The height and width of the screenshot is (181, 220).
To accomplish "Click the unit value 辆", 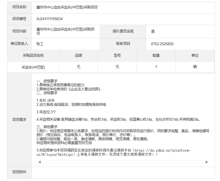I will [195, 67].
